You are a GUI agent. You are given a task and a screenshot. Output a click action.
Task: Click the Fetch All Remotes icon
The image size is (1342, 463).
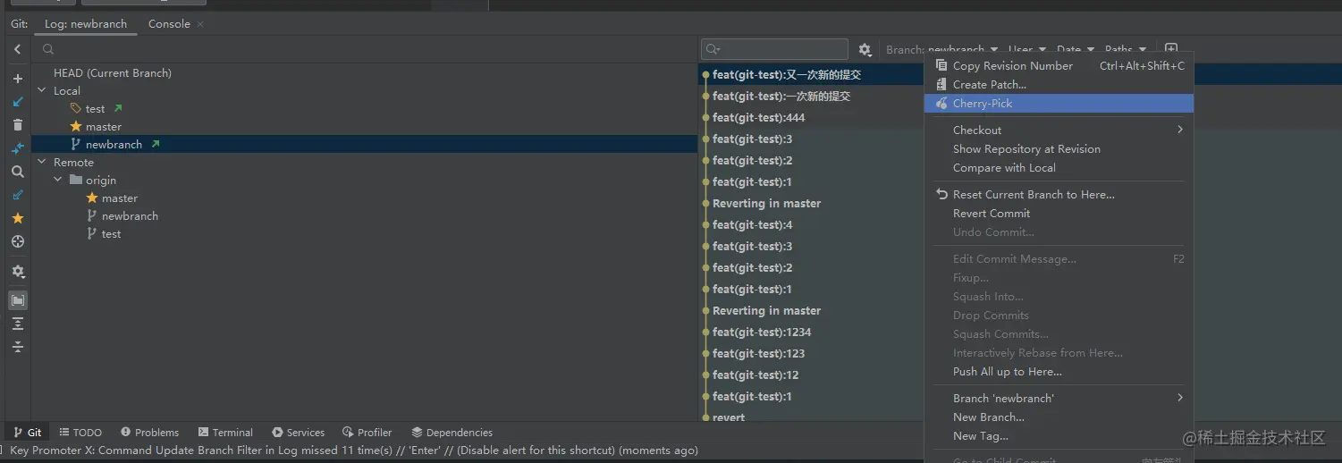coord(18,195)
